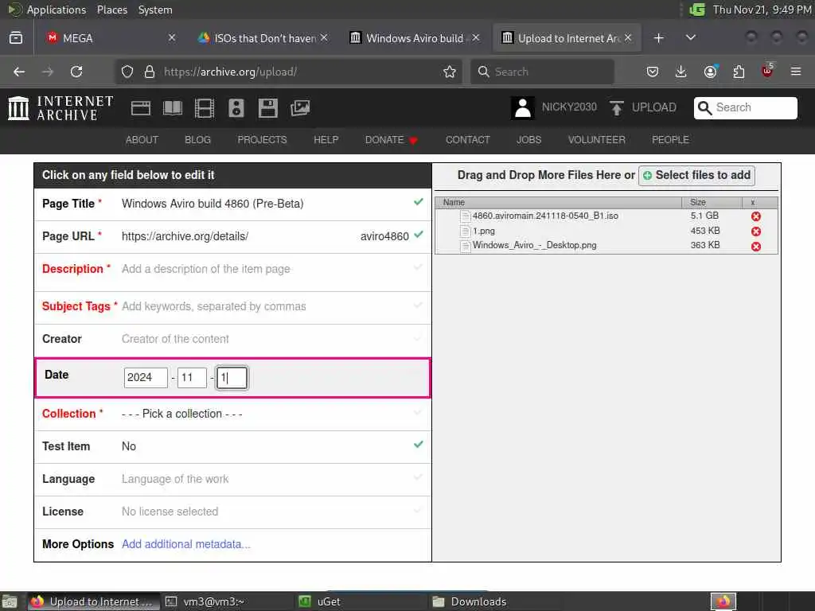Bookmark this page with the star icon
Viewport: 815px width, 611px height.
pyautogui.click(x=450, y=72)
